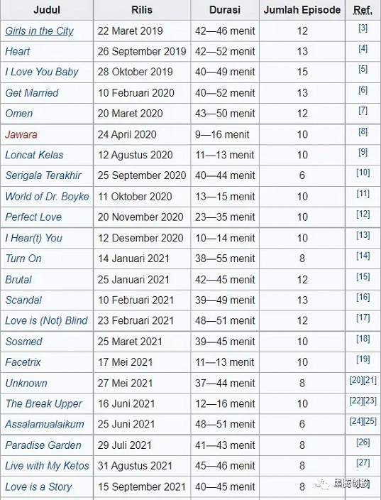Open reference [8] for Jawara
381x500 pixels.
363,131
